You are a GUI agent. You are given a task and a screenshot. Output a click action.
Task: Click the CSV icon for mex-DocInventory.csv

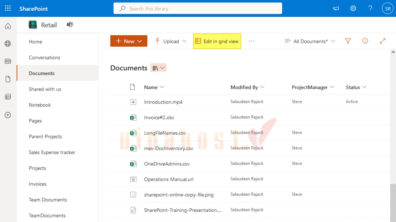pyautogui.click(x=133, y=148)
